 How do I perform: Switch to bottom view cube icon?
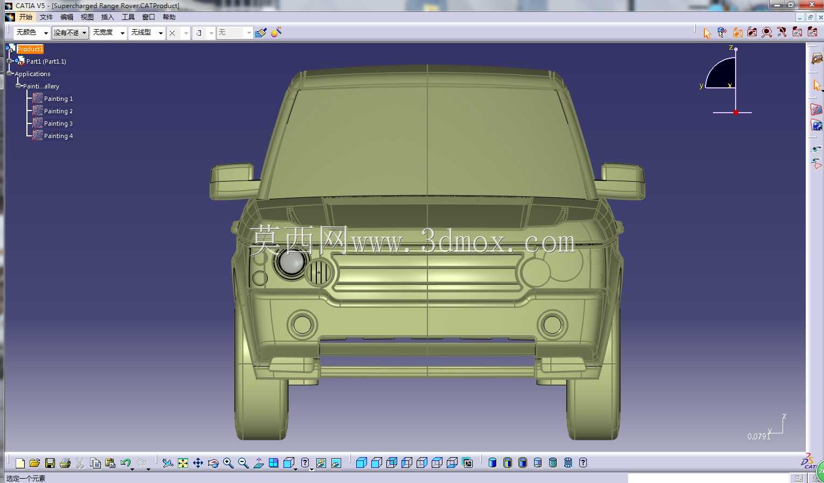pos(452,463)
